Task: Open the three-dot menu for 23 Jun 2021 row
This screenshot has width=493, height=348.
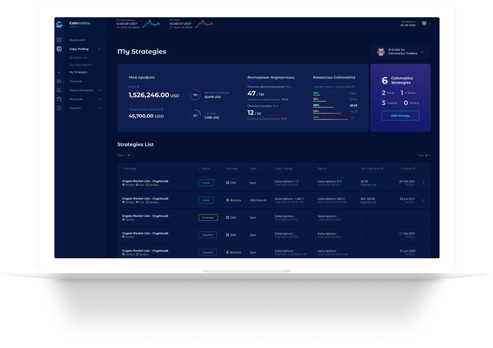Action: (x=424, y=200)
